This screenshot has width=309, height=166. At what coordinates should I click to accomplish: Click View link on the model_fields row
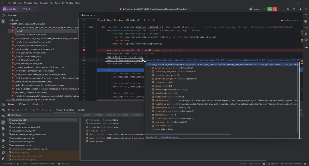click(296, 100)
